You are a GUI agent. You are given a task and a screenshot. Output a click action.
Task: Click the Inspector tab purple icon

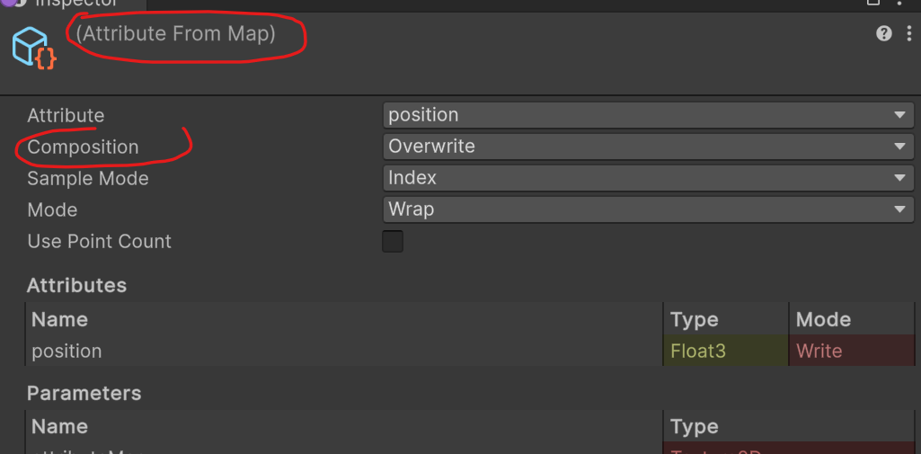point(10,2)
